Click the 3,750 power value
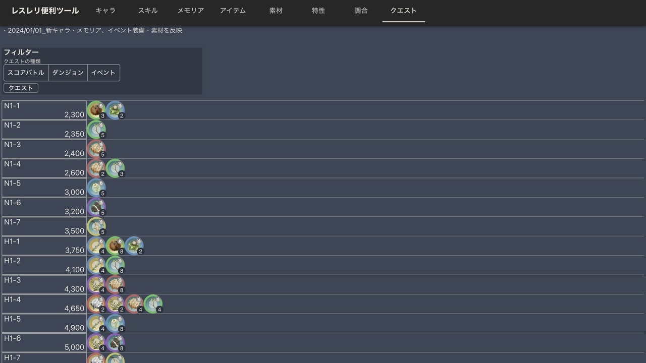646x363 pixels. (74, 251)
